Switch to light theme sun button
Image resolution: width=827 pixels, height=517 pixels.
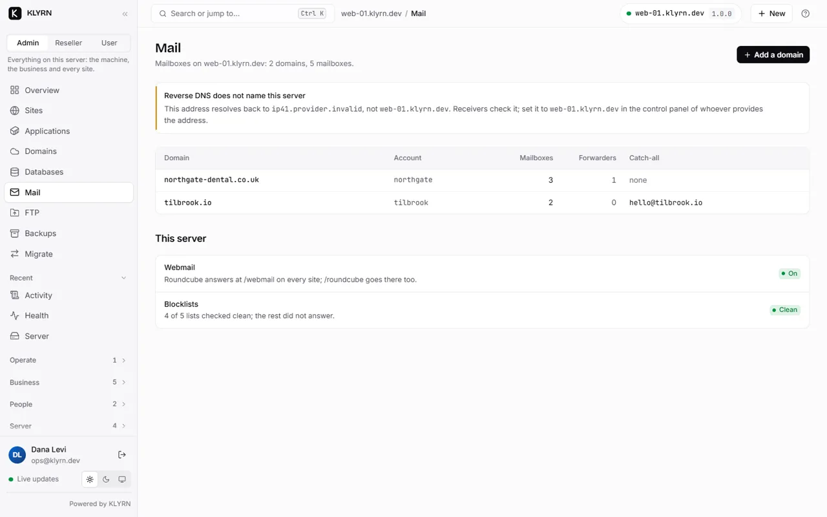point(90,480)
